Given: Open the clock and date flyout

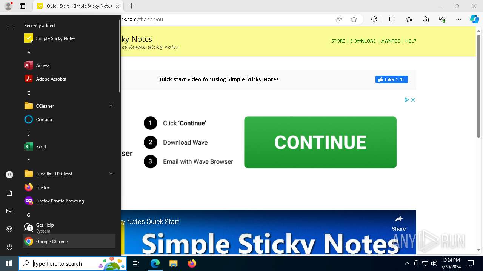Looking at the screenshot, I should 451,263.
